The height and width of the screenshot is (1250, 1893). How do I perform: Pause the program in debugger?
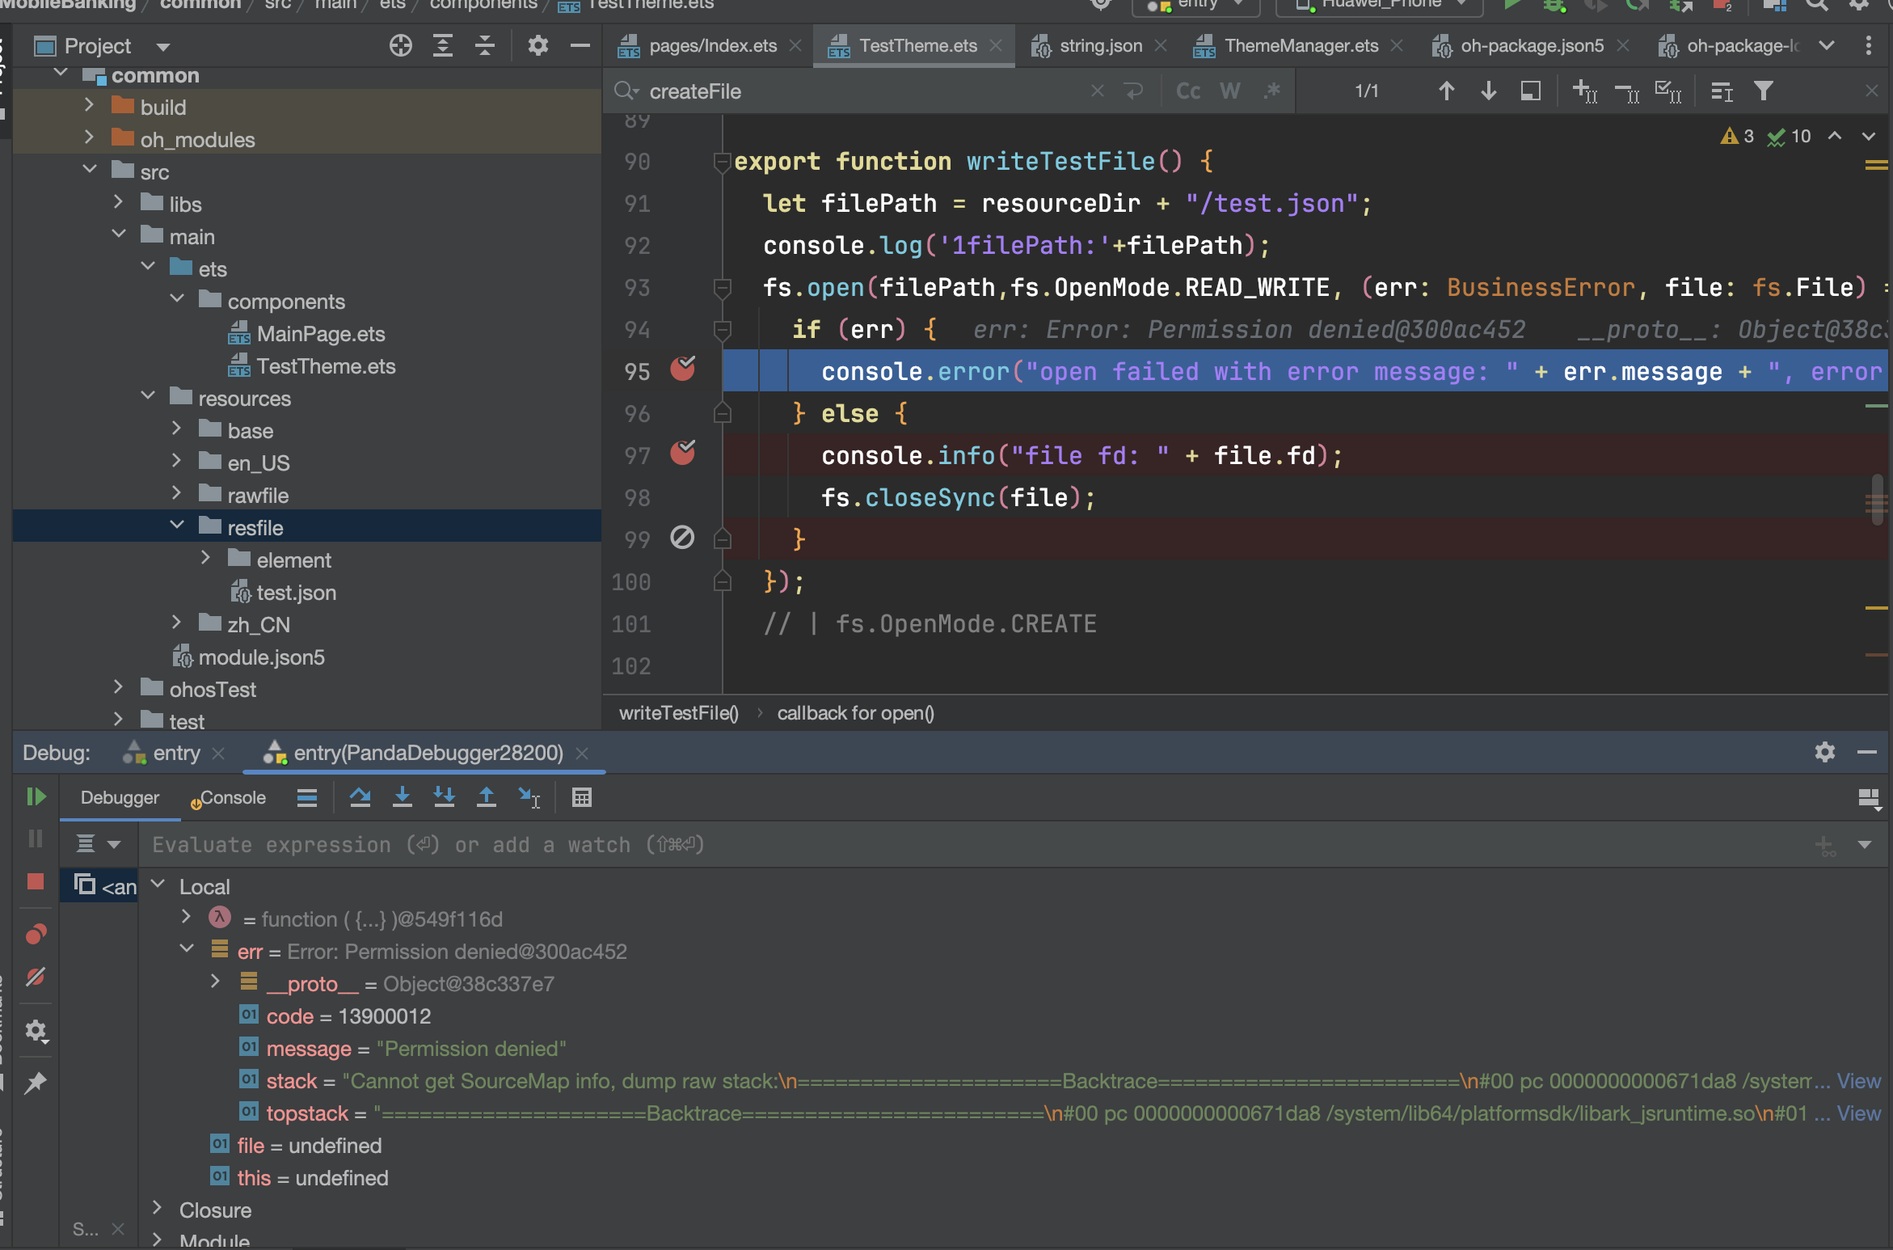[36, 838]
